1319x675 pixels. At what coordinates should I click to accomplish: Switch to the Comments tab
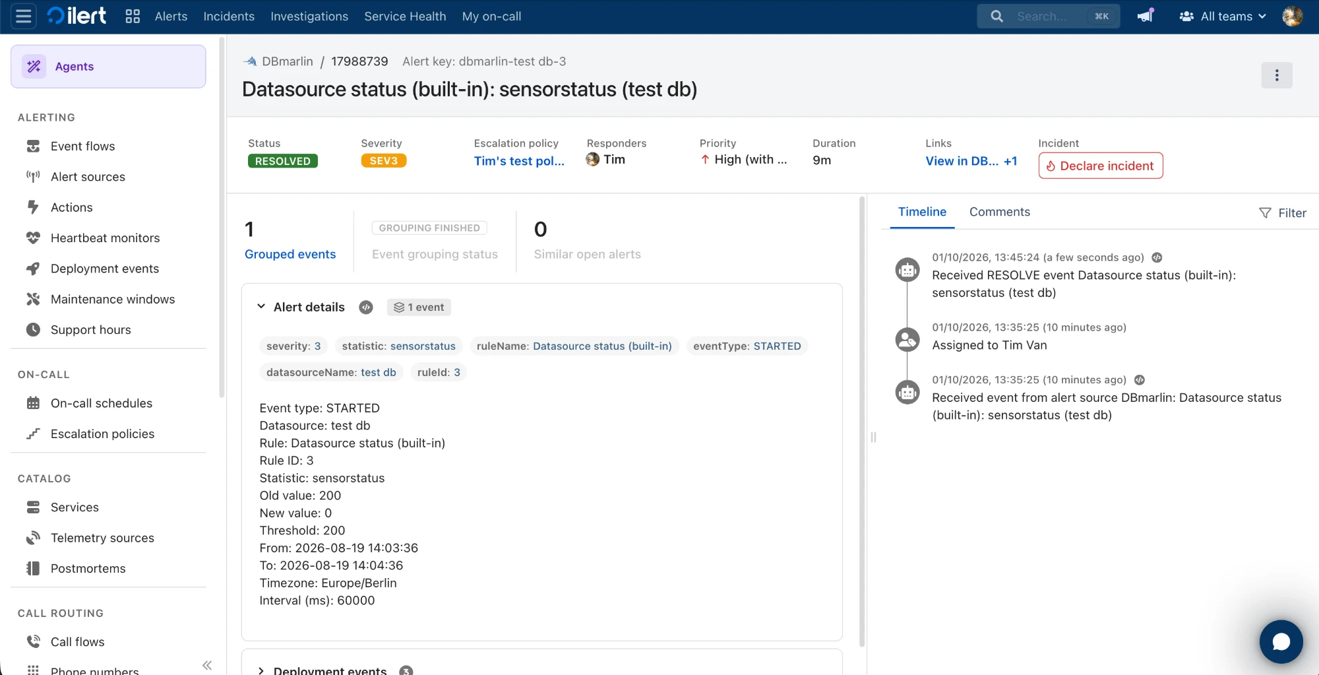click(999, 212)
